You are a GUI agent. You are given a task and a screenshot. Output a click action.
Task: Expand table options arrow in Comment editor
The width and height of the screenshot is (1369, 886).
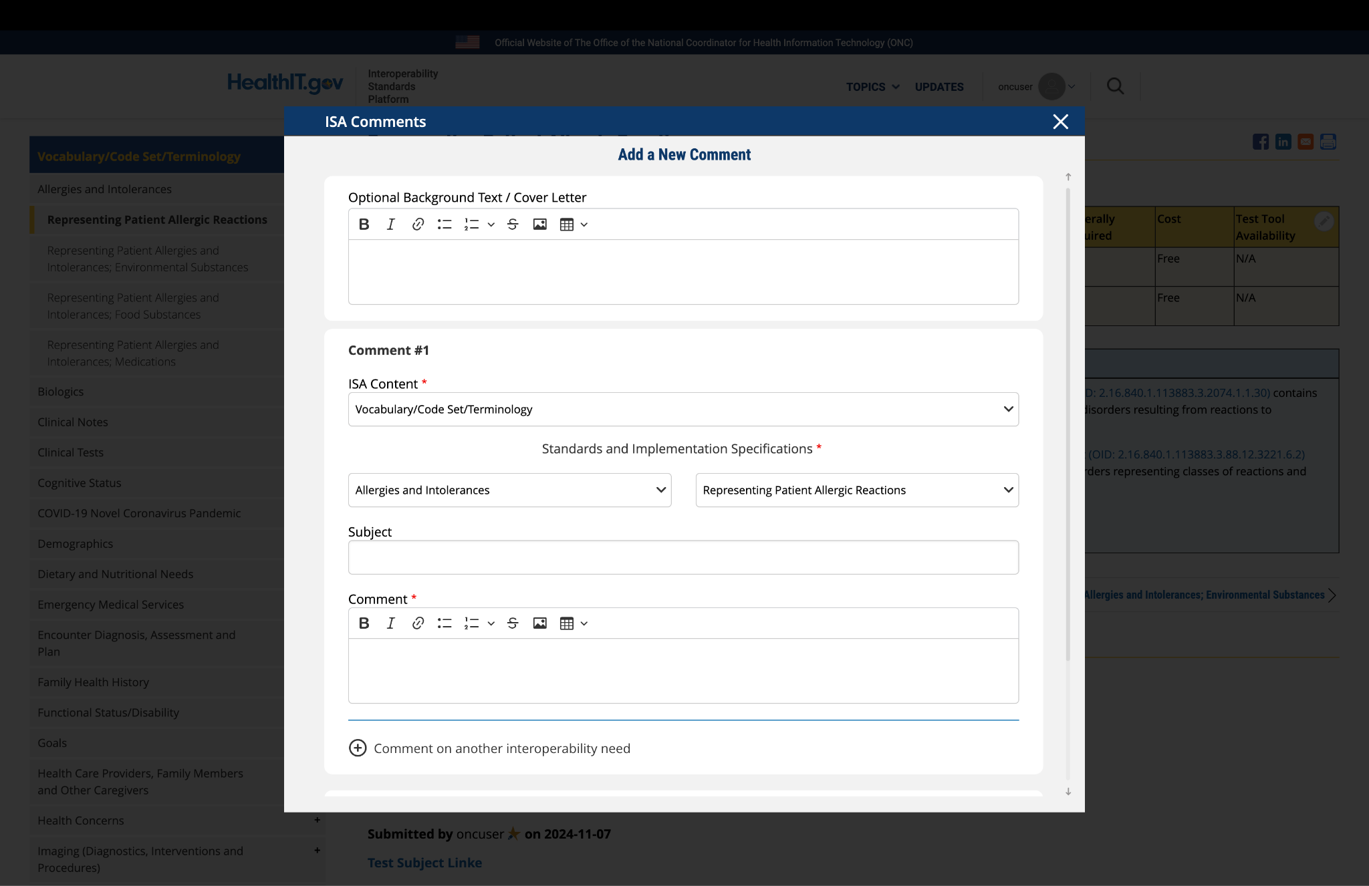584,623
